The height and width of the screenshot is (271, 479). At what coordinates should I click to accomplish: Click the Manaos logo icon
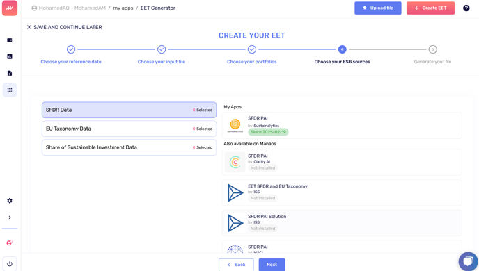click(10, 8)
